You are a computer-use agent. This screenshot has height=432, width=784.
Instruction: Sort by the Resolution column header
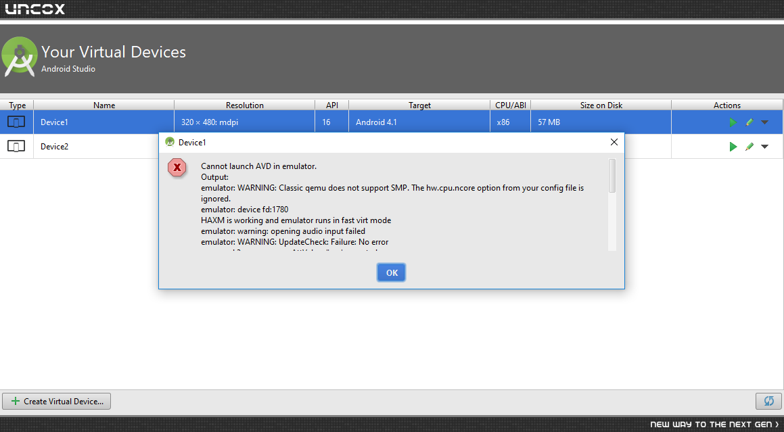tap(244, 105)
